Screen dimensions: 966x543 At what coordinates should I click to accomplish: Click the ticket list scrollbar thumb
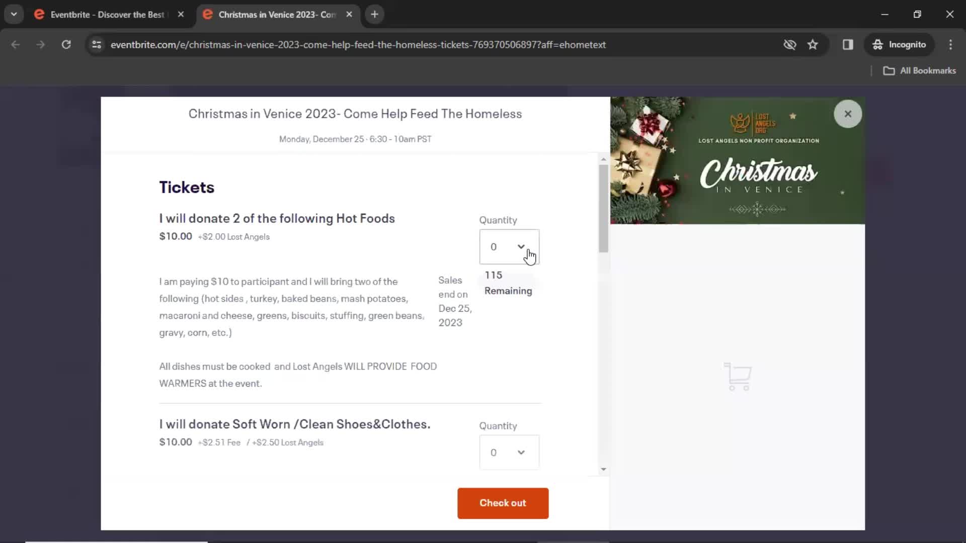click(603, 208)
